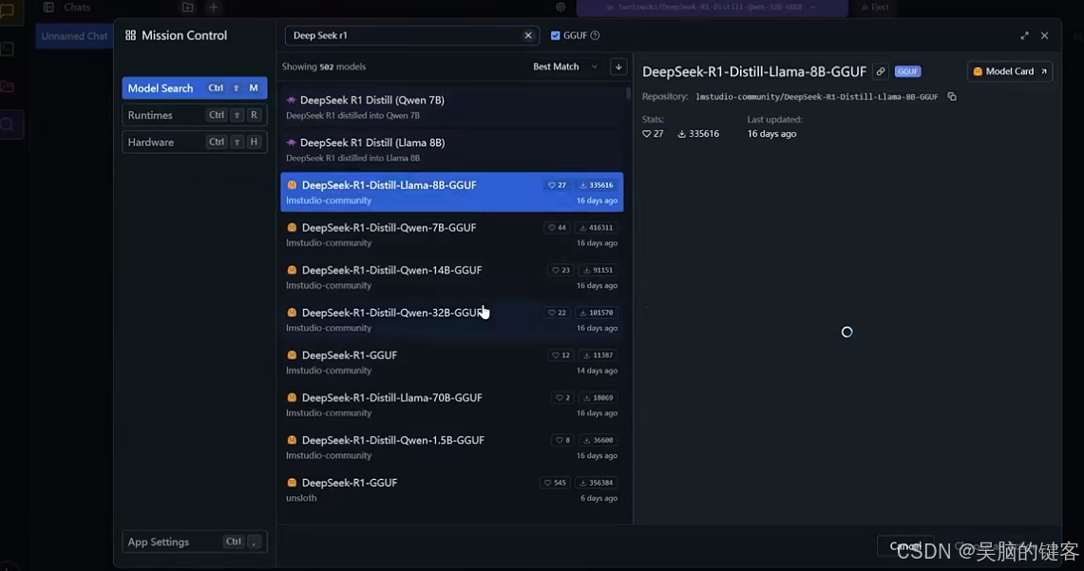Image resolution: width=1084 pixels, height=571 pixels.
Task: Select DeepSeek-R1-Distill-Llama-8B-GGUF list row
Action: tap(452, 192)
